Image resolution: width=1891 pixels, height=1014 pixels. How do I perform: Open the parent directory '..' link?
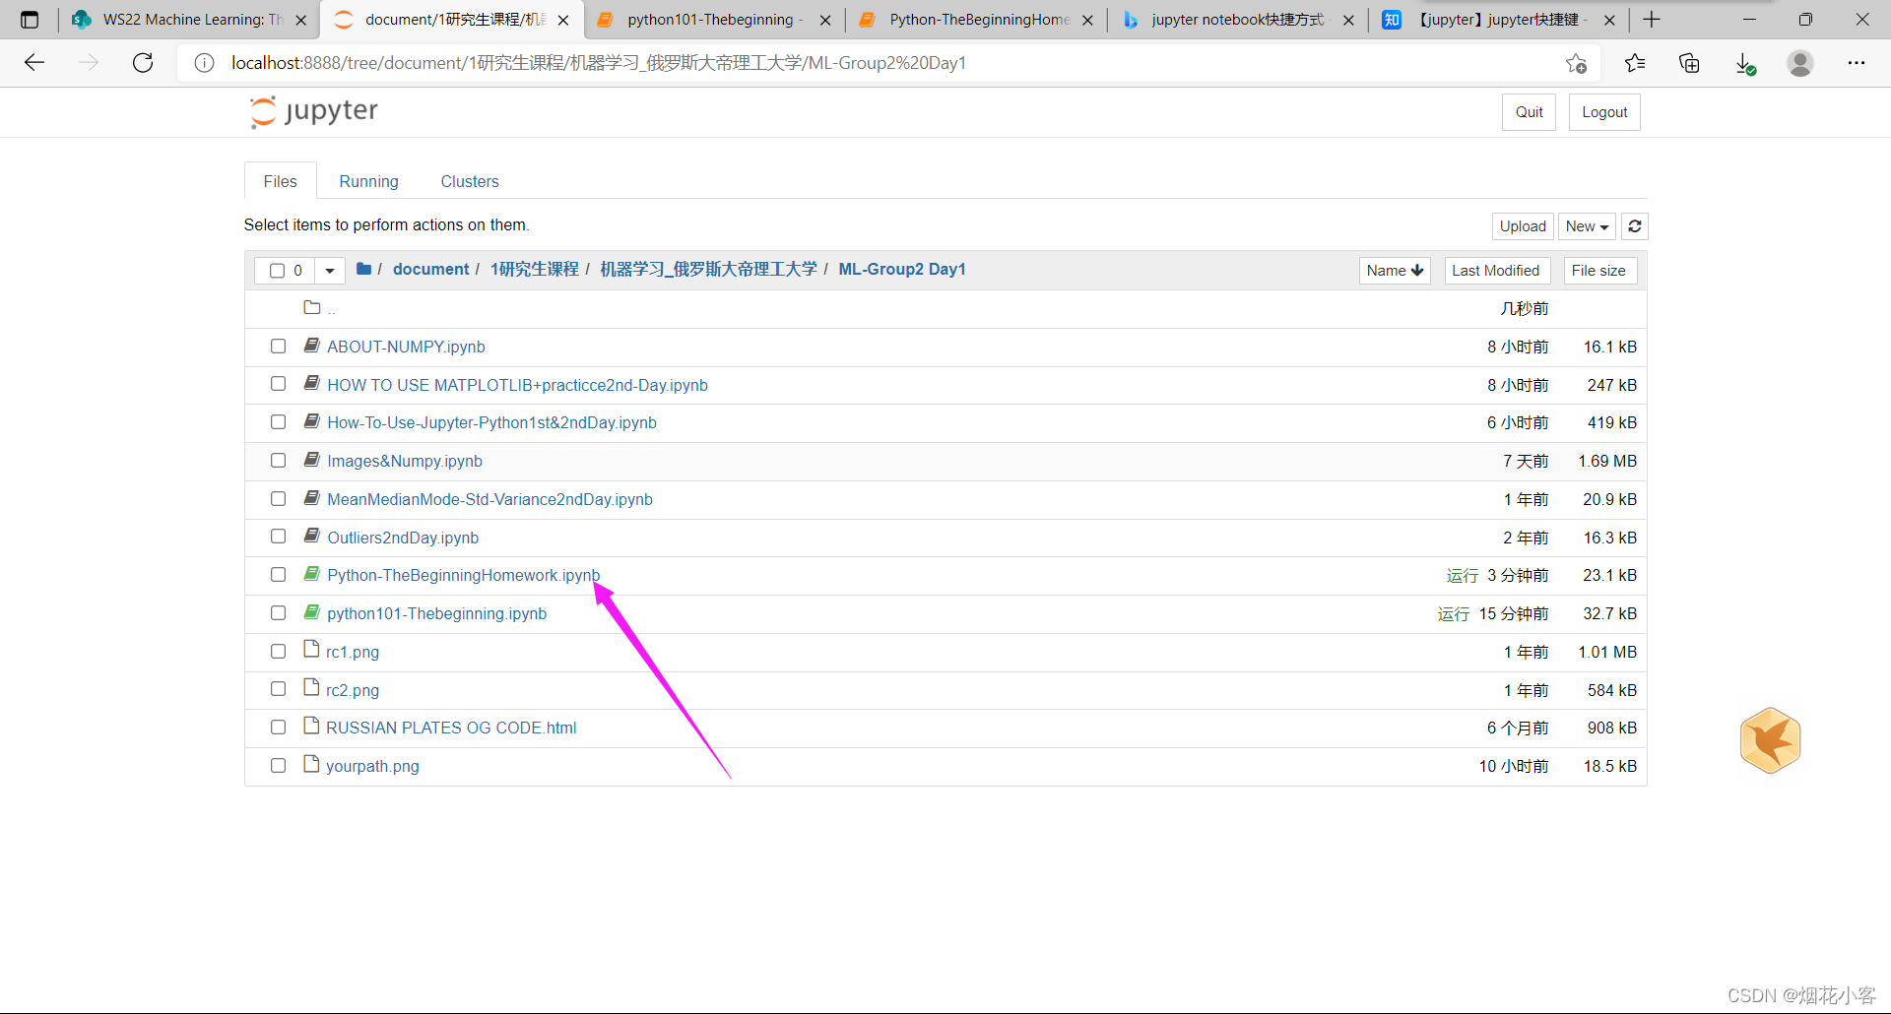pyautogui.click(x=332, y=310)
